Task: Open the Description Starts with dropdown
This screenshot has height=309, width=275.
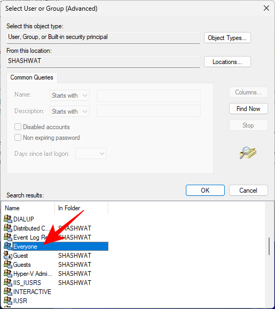Action: [69, 112]
